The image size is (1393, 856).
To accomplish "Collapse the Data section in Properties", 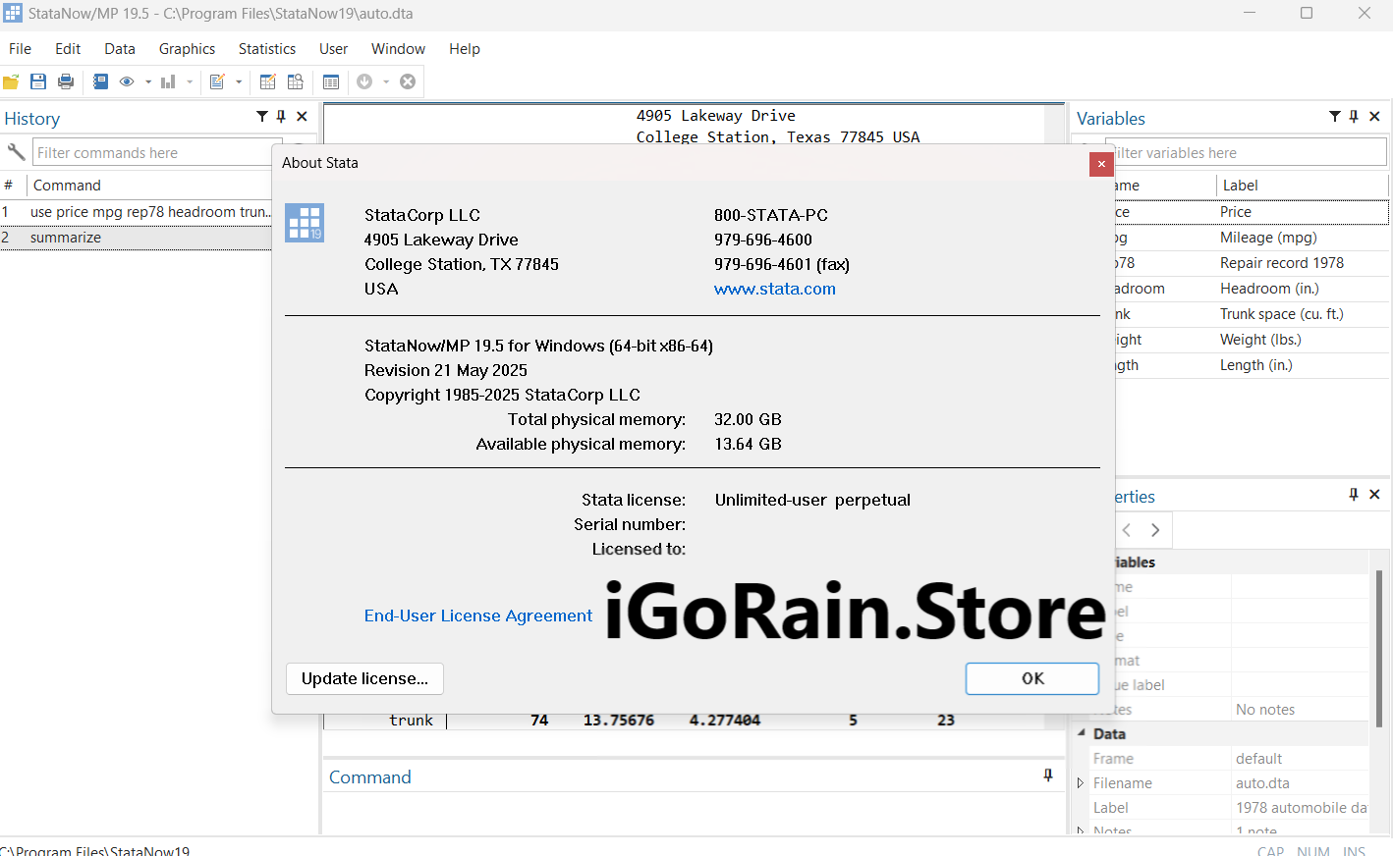I will click(x=1082, y=733).
